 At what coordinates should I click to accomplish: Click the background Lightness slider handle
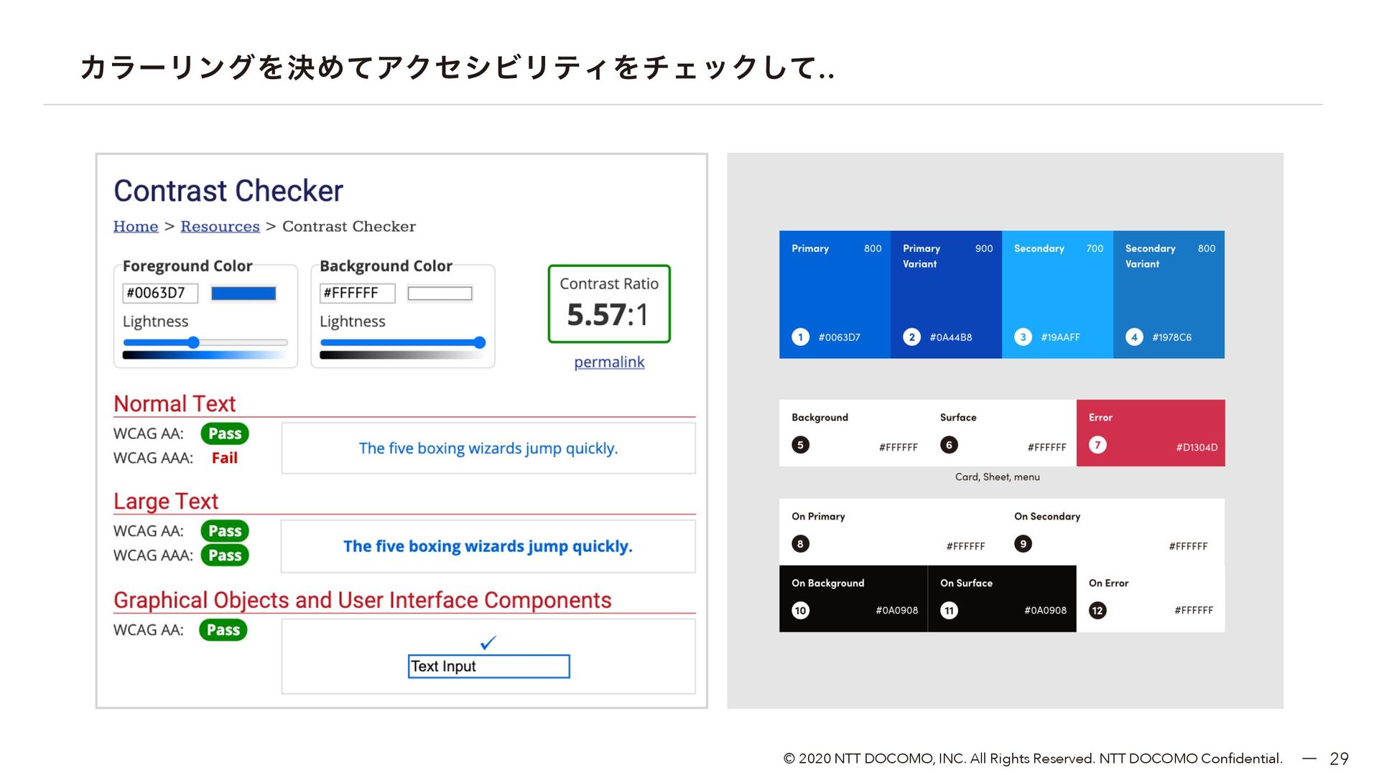pos(480,343)
